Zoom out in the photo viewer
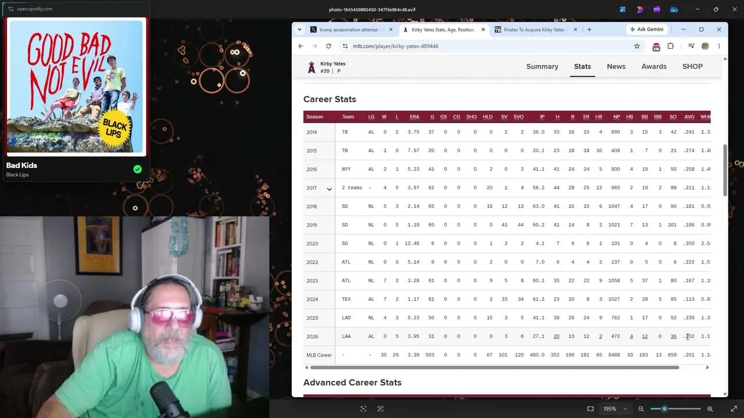The width and height of the screenshot is (744, 418). [x=641, y=409]
